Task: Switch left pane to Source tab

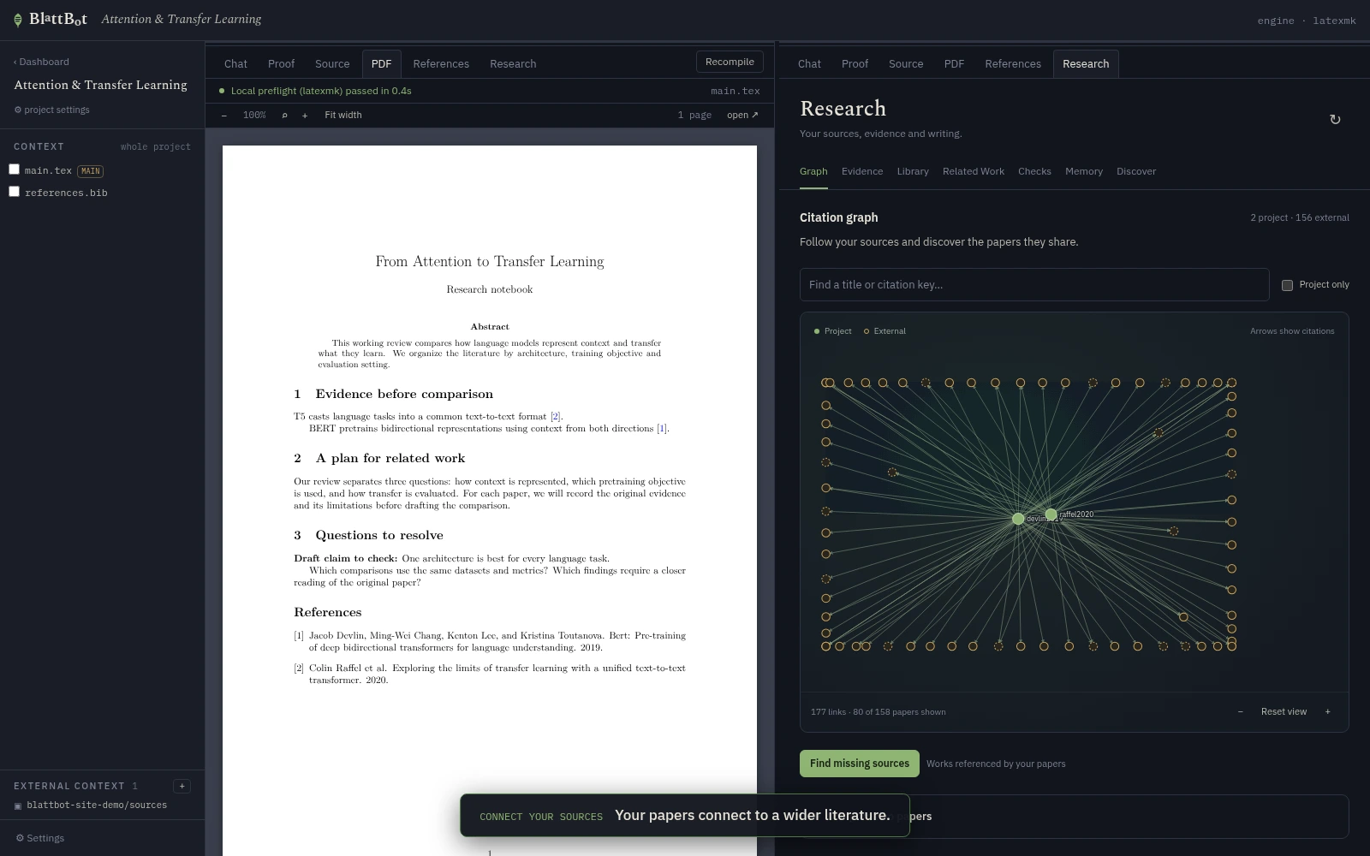Action: click(x=332, y=64)
